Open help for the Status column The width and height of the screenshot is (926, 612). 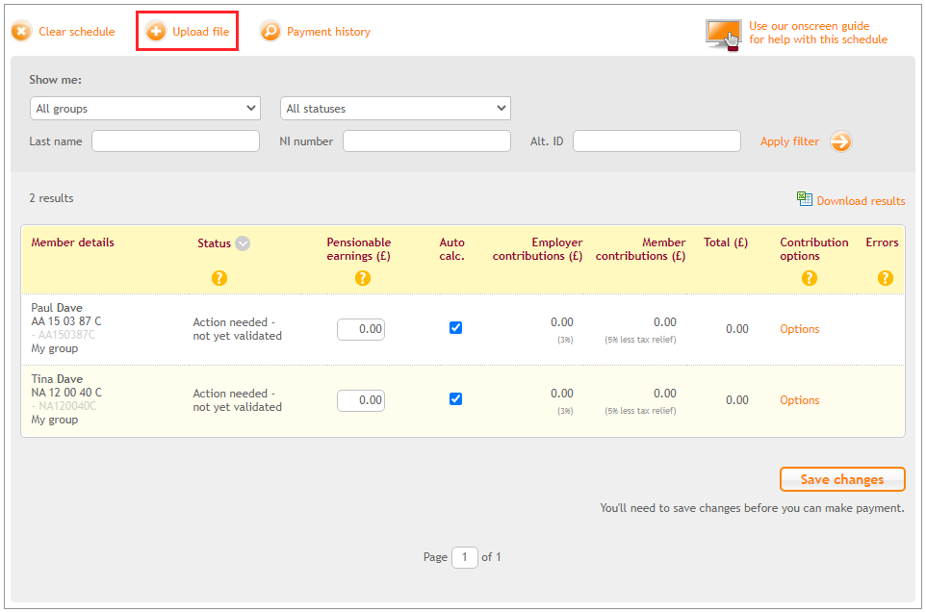coord(220,277)
